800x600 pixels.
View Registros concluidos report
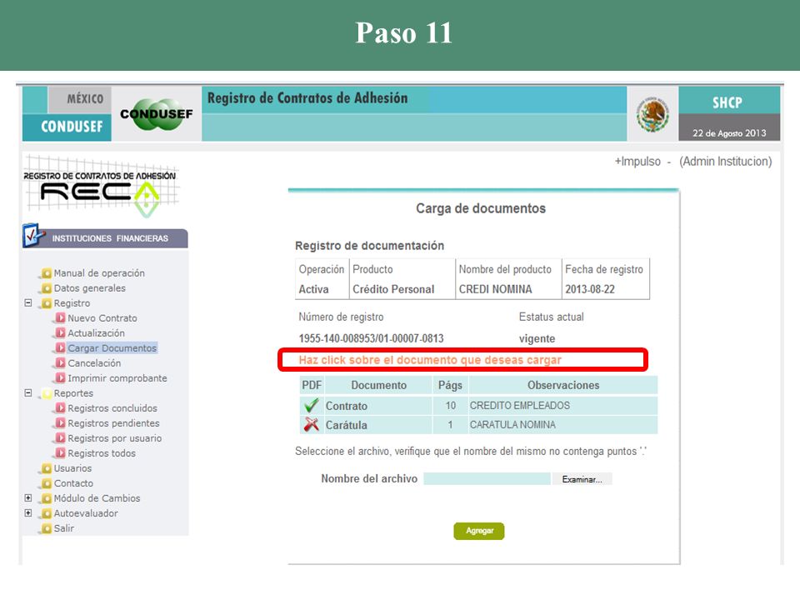(x=112, y=408)
